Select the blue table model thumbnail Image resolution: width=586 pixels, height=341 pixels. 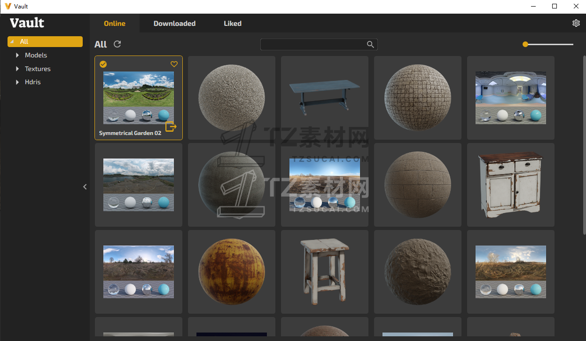[x=325, y=97]
